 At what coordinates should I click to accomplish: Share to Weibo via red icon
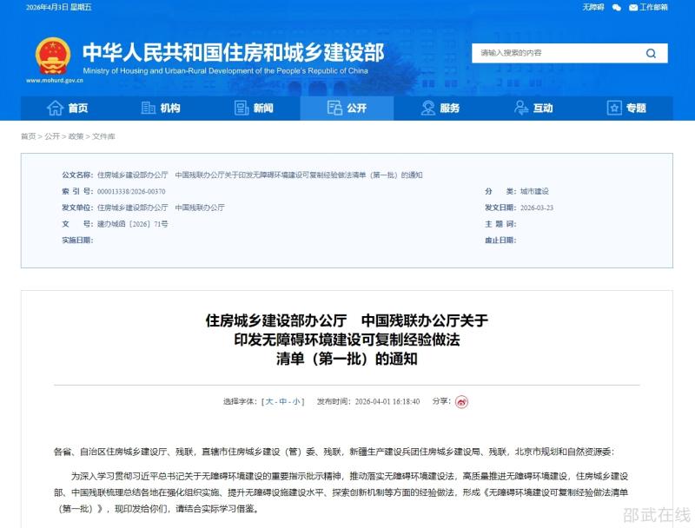coord(461,402)
